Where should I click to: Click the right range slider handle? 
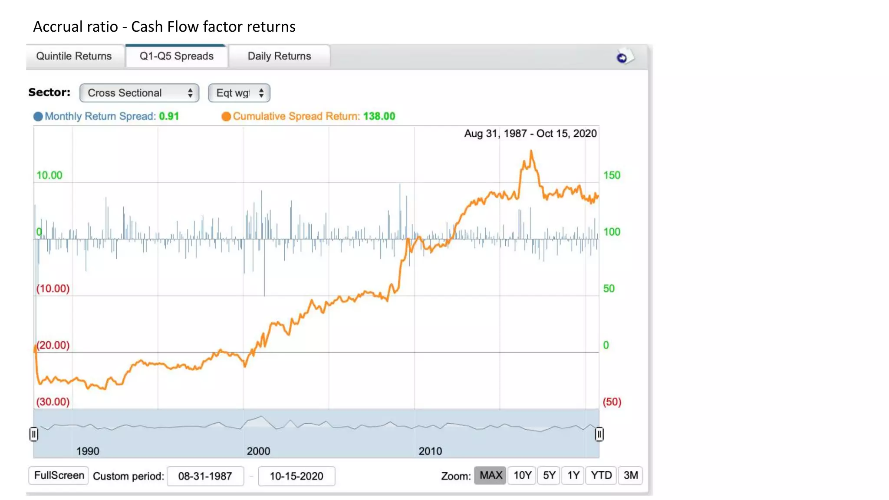coord(599,434)
